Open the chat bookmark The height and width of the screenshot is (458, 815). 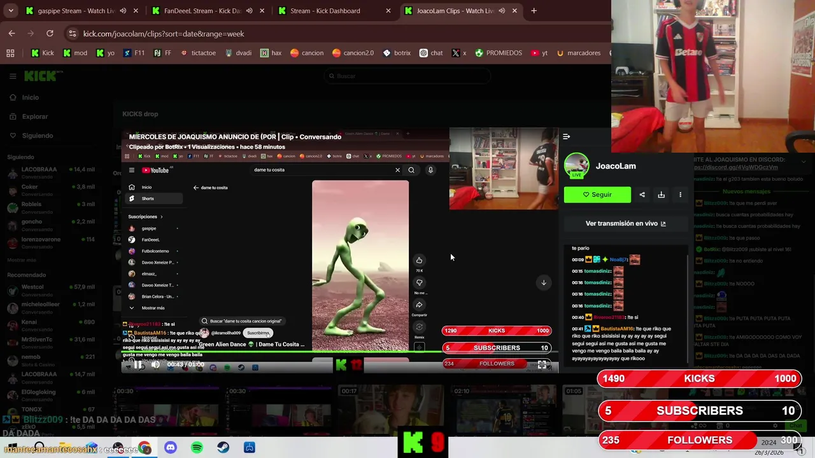coord(431,53)
